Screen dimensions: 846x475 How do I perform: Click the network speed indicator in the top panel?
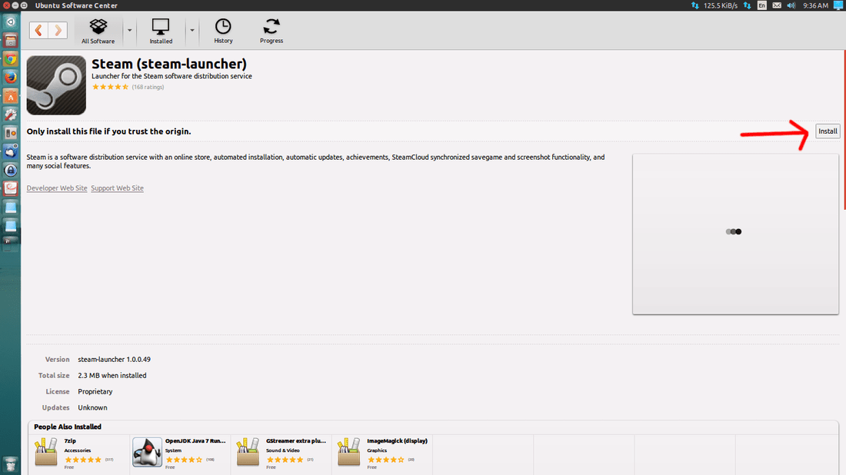click(x=714, y=5)
